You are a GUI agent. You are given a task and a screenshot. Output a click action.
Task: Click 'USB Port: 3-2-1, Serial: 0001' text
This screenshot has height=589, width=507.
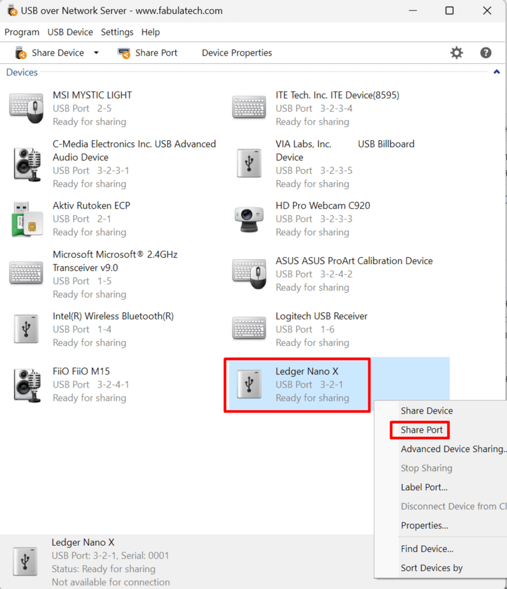coord(110,556)
